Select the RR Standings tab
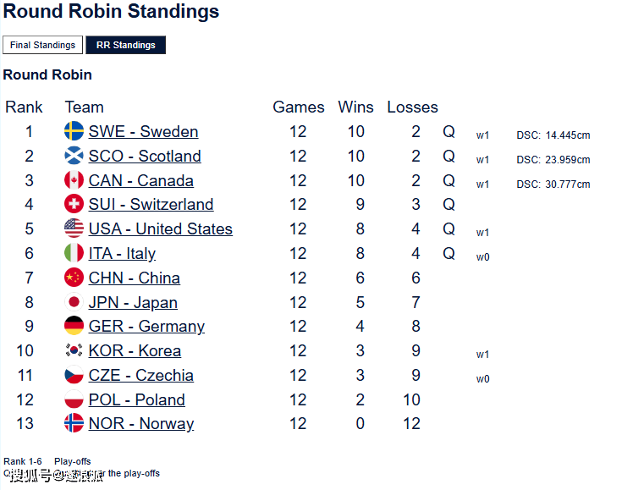 click(125, 45)
